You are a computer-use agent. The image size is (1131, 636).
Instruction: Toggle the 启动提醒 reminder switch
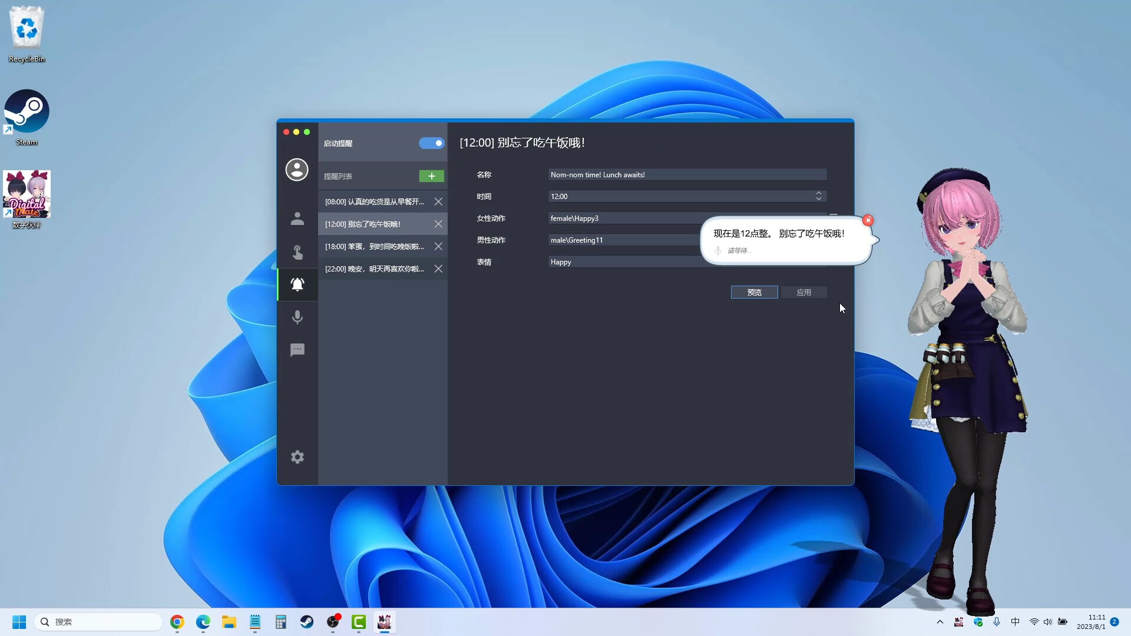click(x=431, y=143)
